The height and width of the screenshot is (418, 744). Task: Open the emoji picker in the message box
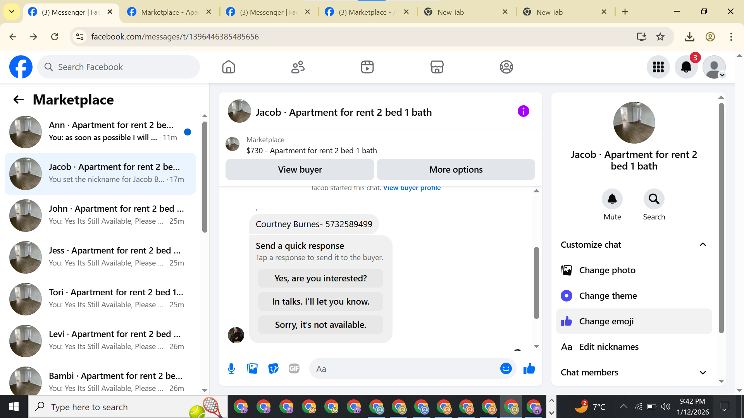[x=506, y=368]
